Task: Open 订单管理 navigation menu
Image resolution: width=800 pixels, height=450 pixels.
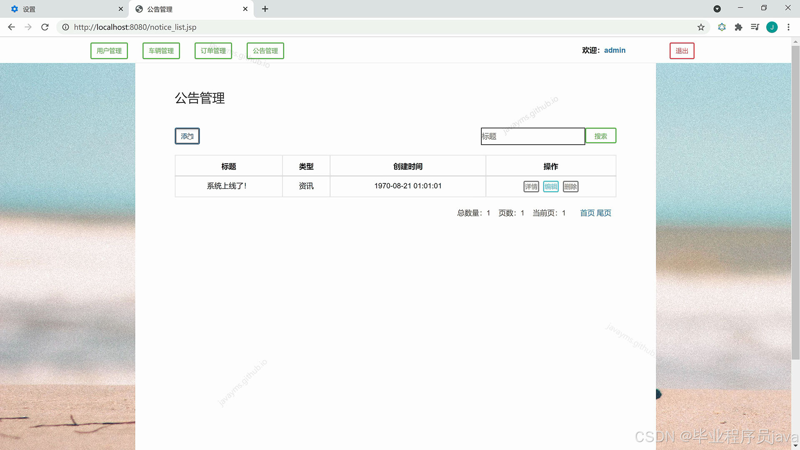Action: click(x=213, y=51)
